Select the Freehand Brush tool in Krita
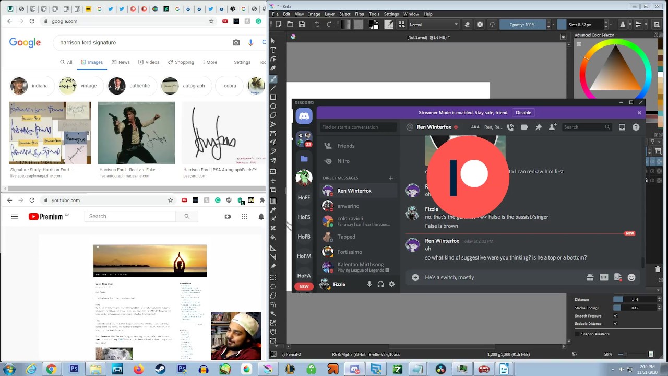 click(x=273, y=78)
